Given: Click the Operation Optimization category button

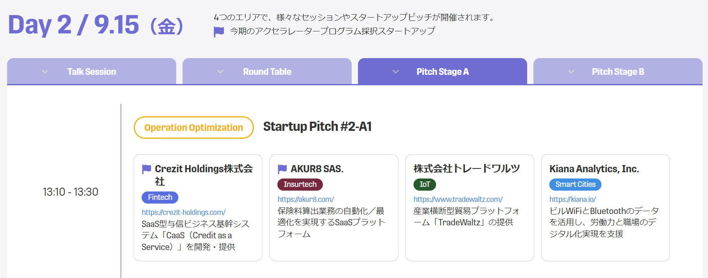Looking at the screenshot, I should [194, 128].
